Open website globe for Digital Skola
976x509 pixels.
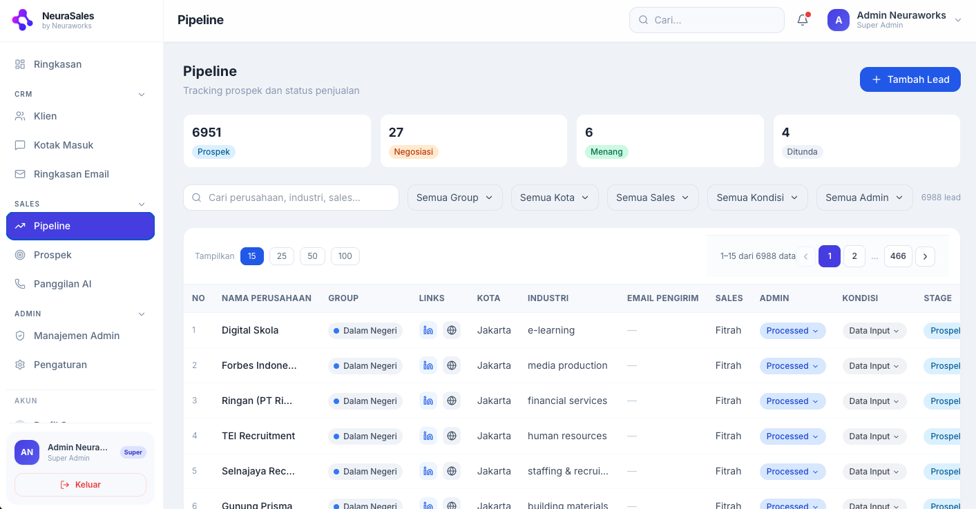(452, 330)
